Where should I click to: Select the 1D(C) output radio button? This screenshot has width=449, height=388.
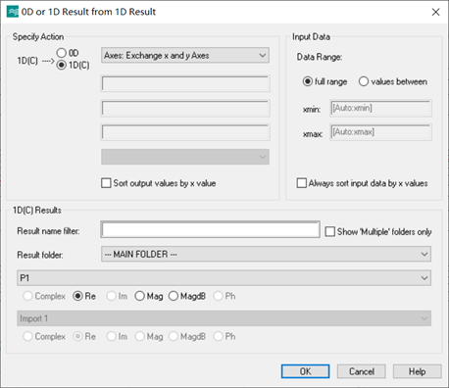pyautogui.click(x=62, y=65)
